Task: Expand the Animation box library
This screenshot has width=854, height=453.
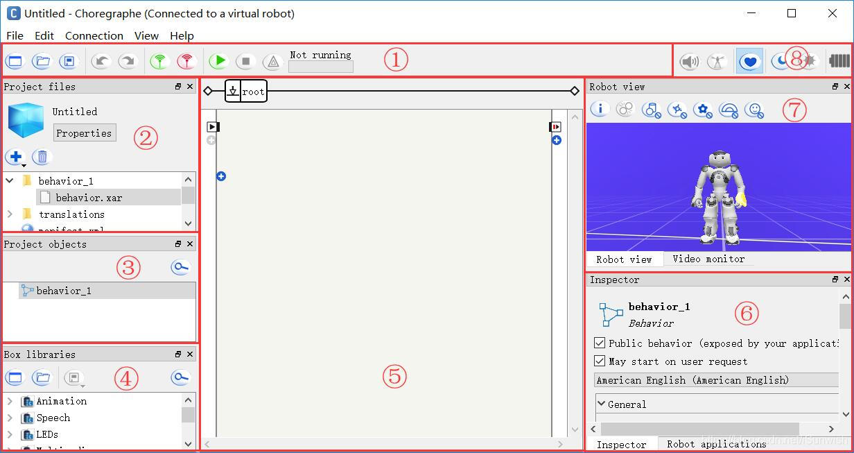Action: coord(10,401)
